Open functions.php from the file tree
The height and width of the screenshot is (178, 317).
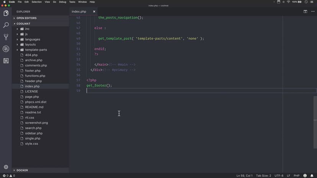tap(35, 76)
